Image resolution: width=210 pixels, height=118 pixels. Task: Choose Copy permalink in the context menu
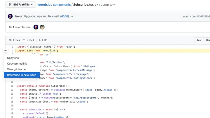pyautogui.click(x=17, y=64)
